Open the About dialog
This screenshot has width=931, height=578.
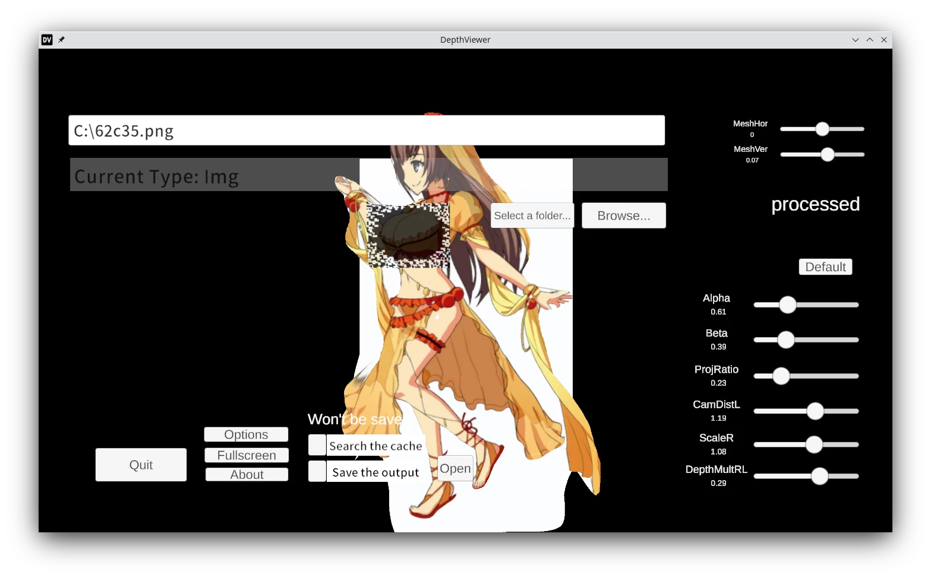click(x=247, y=474)
